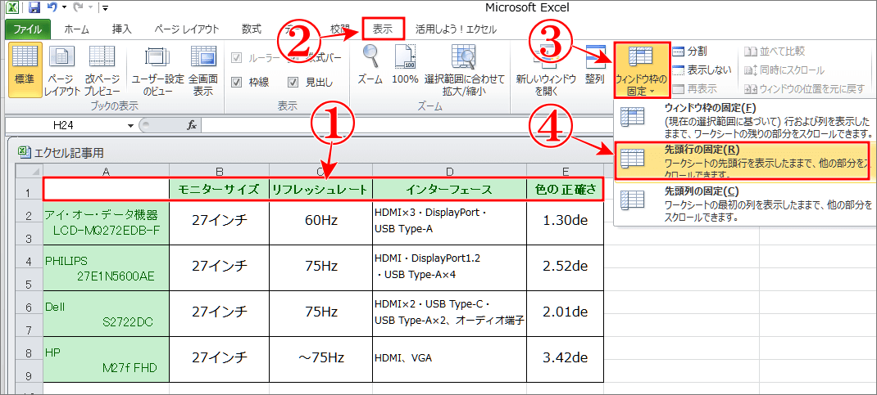Image resolution: width=877 pixels, height=395 pixels.
Task: Click the Save icon in quick access toolbar
Action: [x=34, y=8]
